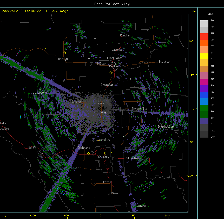Click the 65 value in dBZ legend
Image resolution: width=224 pixels, height=219 pixels.
pos(212,34)
